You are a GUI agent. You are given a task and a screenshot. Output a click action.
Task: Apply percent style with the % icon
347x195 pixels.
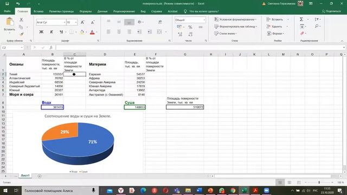[x=190, y=27]
